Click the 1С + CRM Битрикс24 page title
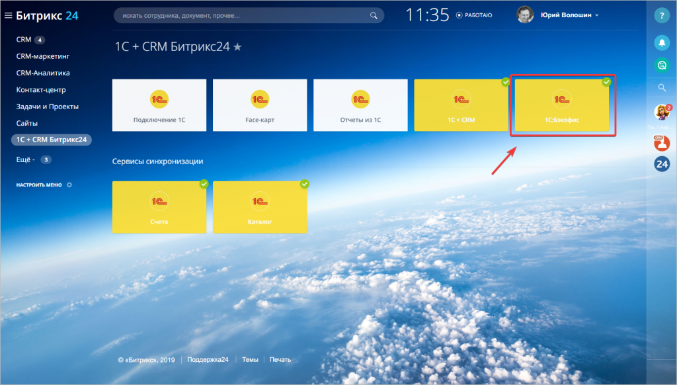 pos(173,47)
